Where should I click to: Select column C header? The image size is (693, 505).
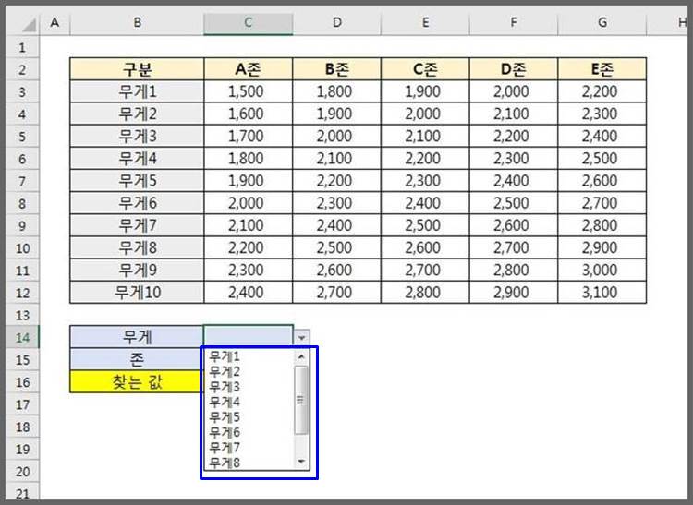pyautogui.click(x=248, y=22)
